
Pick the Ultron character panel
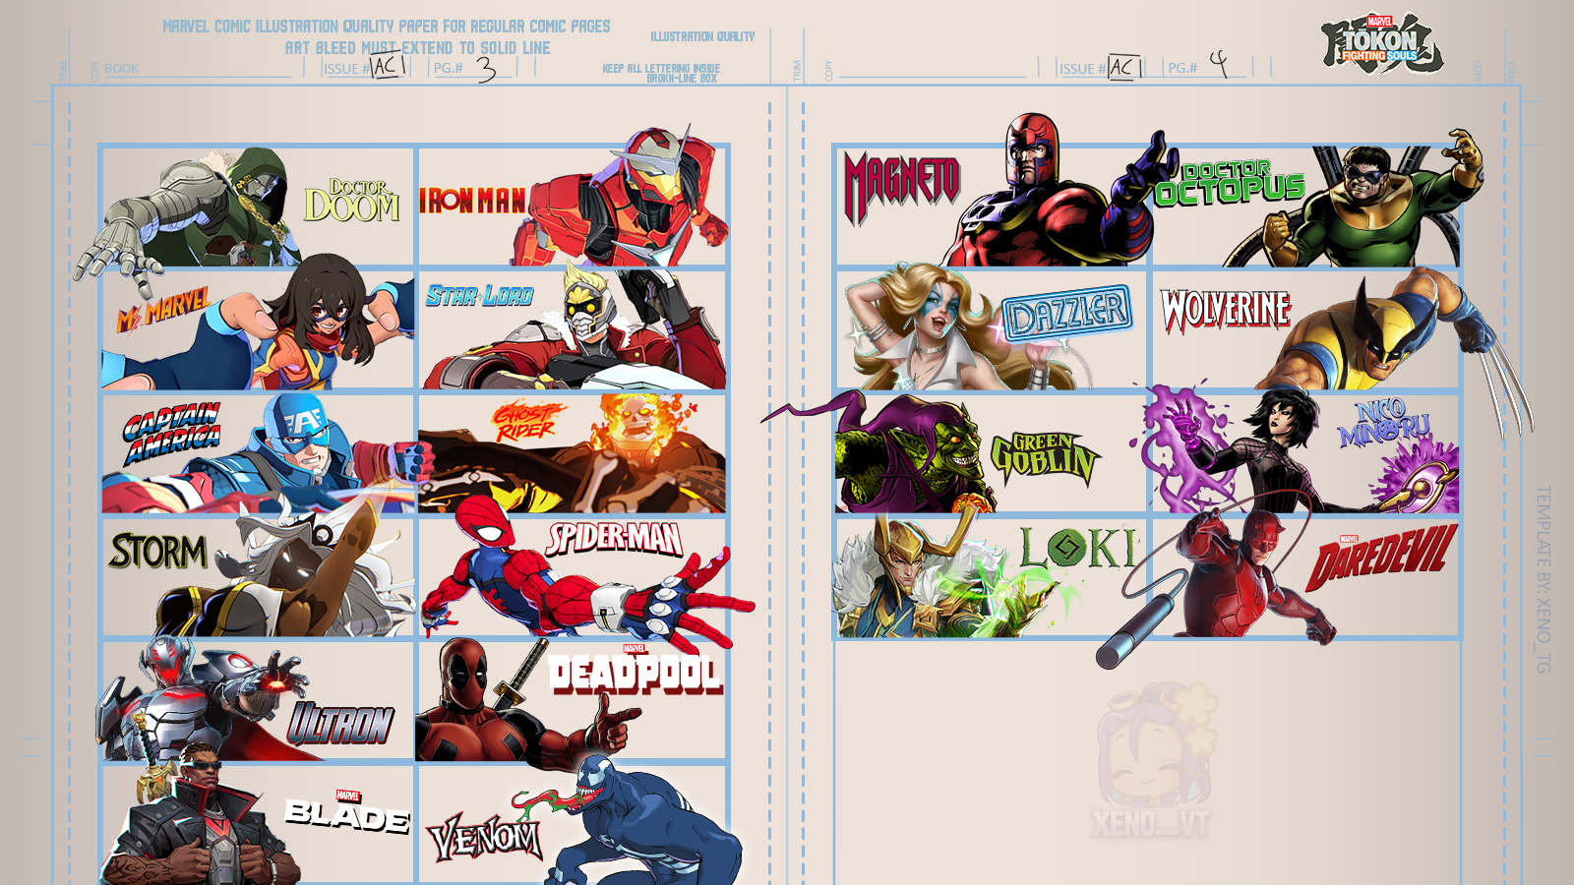click(258, 701)
